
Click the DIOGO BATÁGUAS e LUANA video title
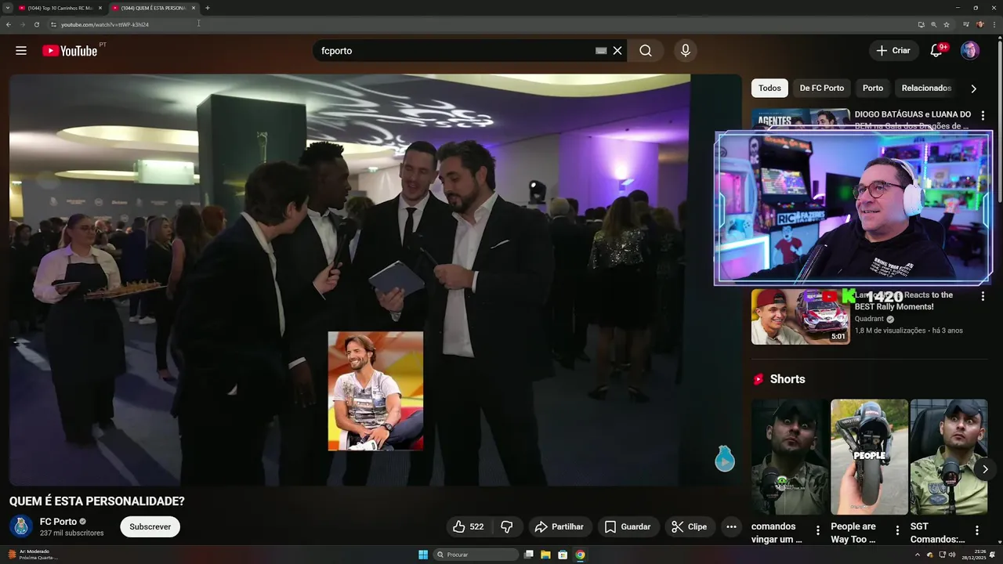click(913, 120)
